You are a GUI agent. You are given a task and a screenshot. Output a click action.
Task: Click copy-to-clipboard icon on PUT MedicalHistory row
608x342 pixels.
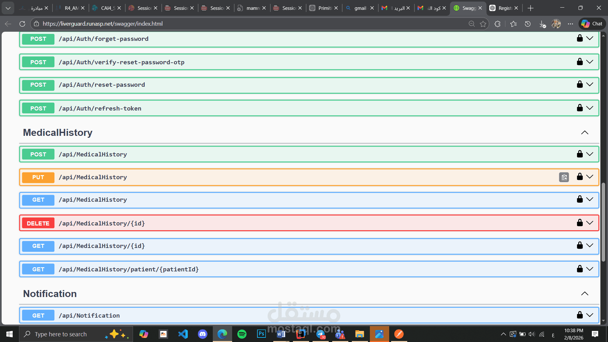pos(564,177)
